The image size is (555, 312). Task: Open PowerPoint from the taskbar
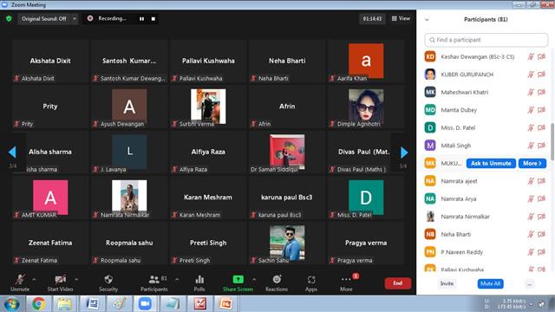225,304
